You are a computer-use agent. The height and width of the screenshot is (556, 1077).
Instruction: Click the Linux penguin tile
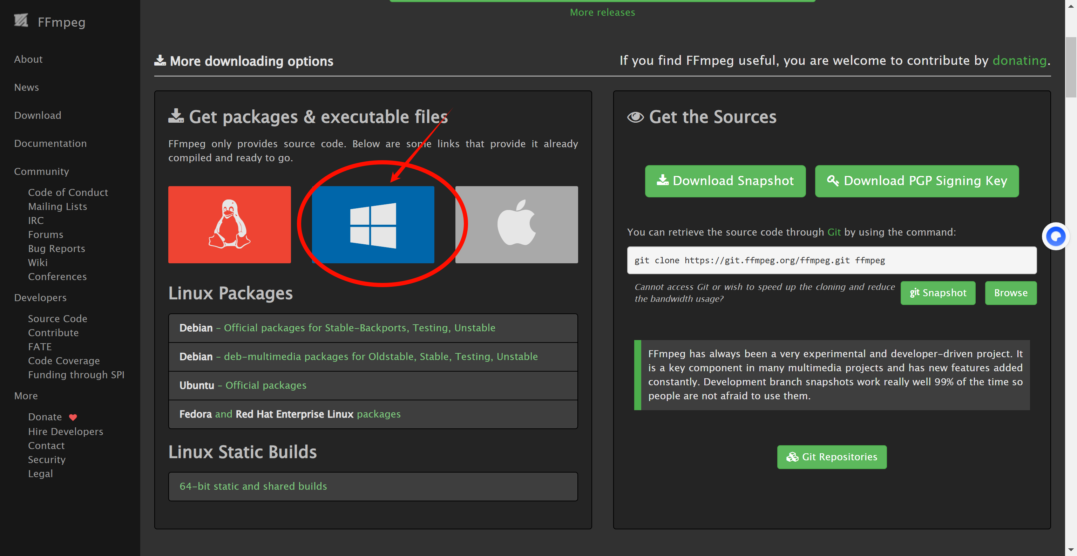[x=229, y=224]
